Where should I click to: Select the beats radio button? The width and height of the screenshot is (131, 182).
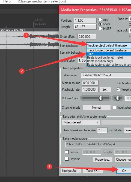coord(100,24)
